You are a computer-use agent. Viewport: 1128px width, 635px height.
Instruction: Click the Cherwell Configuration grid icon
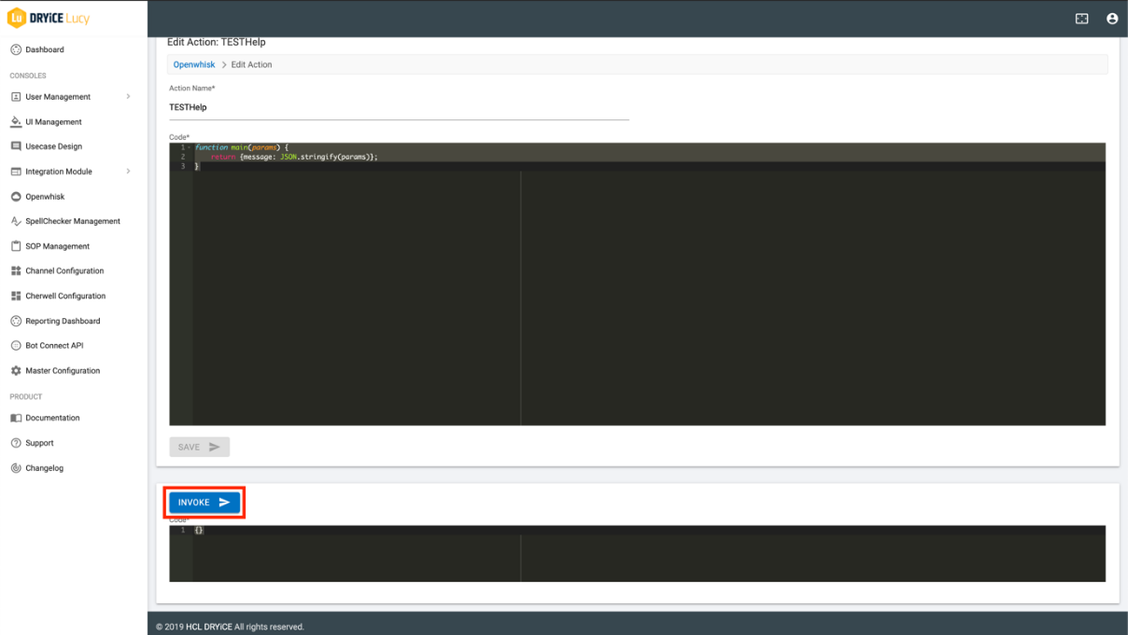click(x=16, y=296)
